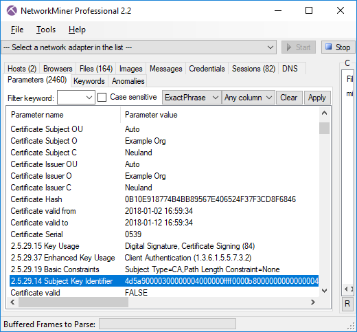Click the Stop capture button
This screenshot has width=357, height=332.
pyautogui.click(x=338, y=47)
